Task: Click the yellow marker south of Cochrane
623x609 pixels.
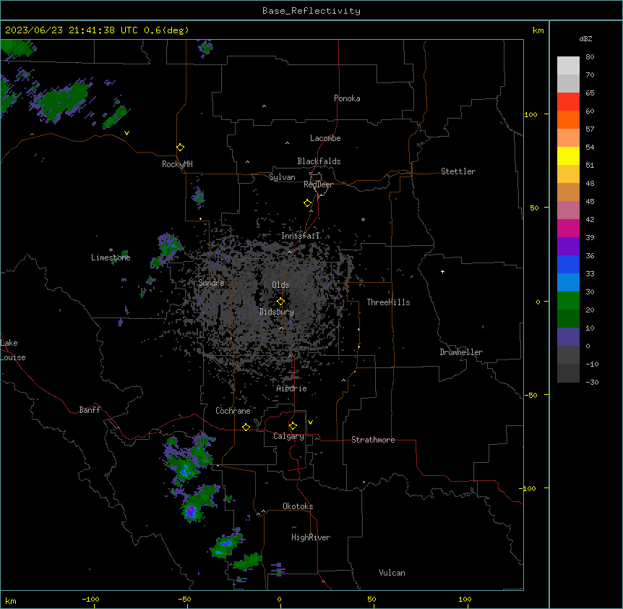Action: pos(246,427)
